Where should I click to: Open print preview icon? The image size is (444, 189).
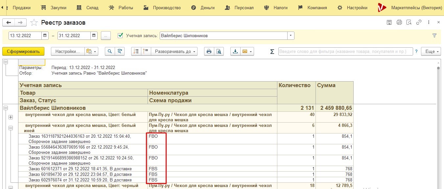(x=219, y=51)
